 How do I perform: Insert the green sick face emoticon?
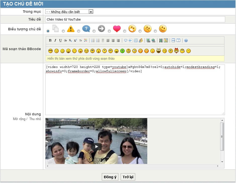[122, 51]
